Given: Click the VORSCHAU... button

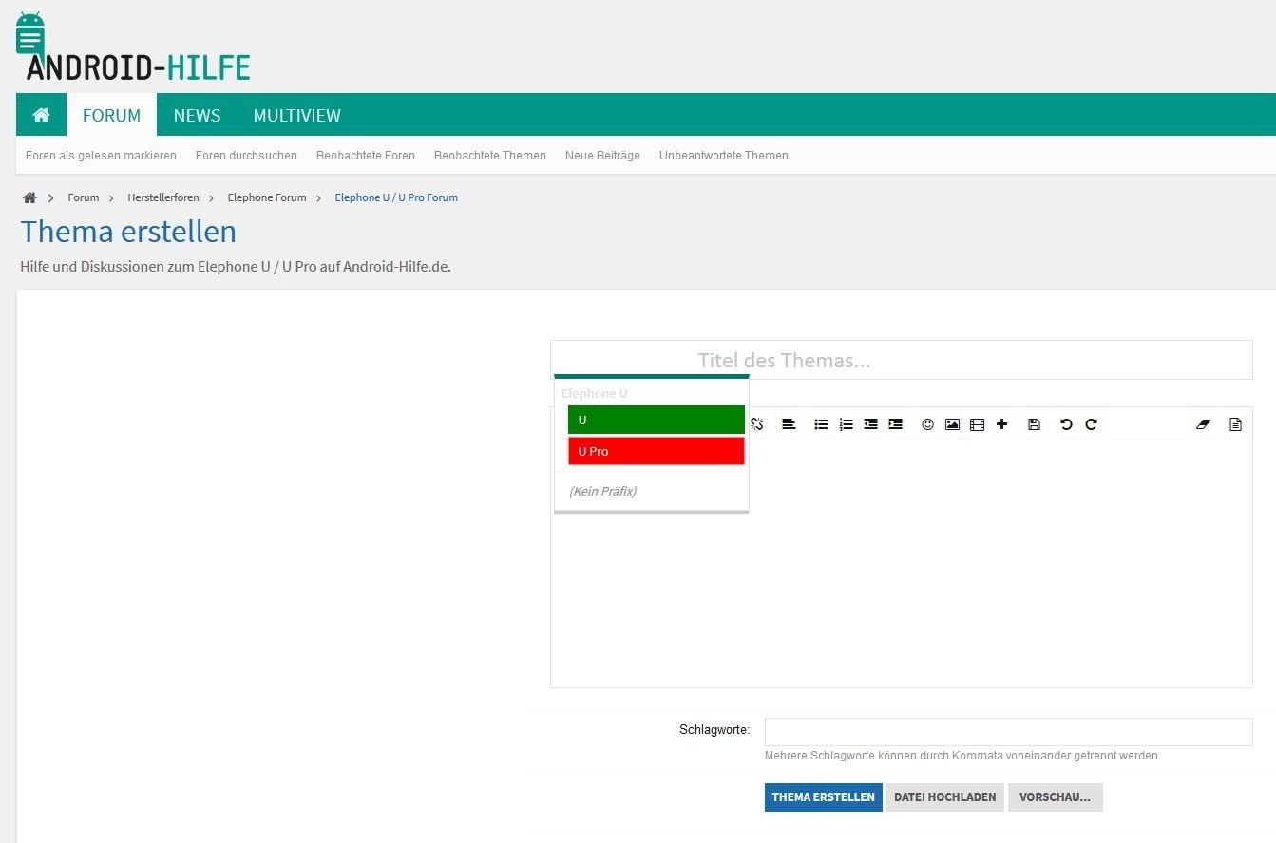Looking at the screenshot, I should [1055, 797].
